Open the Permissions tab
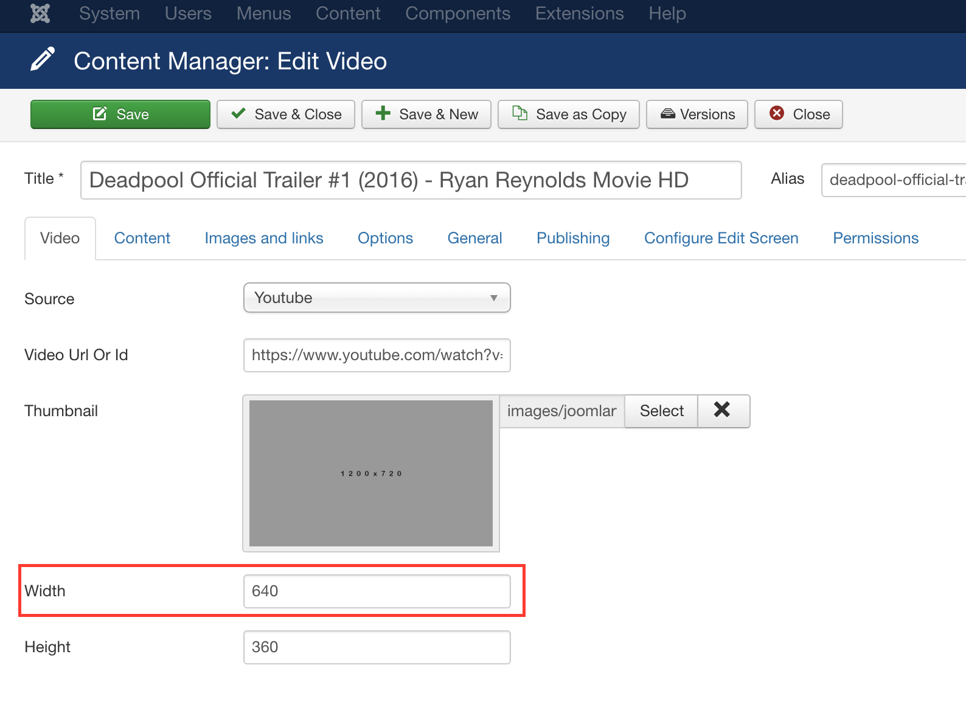This screenshot has width=966, height=707. coord(875,238)
